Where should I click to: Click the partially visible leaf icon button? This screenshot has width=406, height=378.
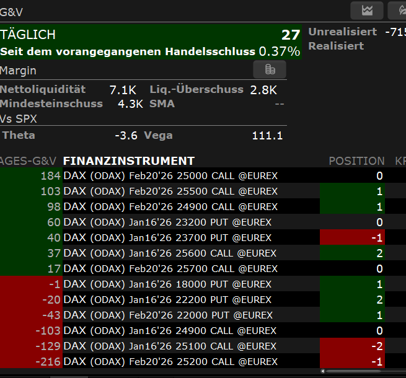coord(398,10)
